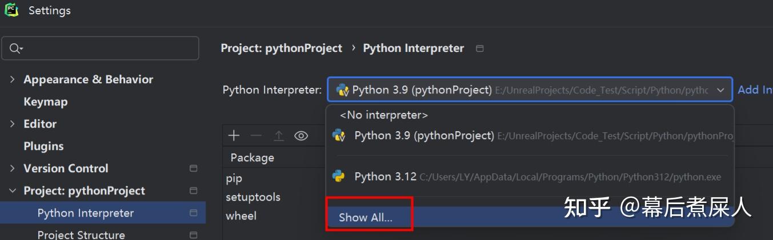Click the Add Interpreter link
The width and height of the screenshot is (773, 240).
click(754, 90)
